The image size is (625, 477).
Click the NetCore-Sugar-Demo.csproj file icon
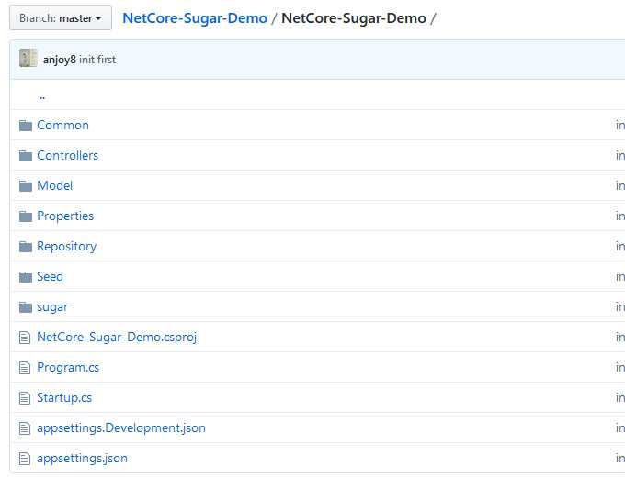(25, 338)
